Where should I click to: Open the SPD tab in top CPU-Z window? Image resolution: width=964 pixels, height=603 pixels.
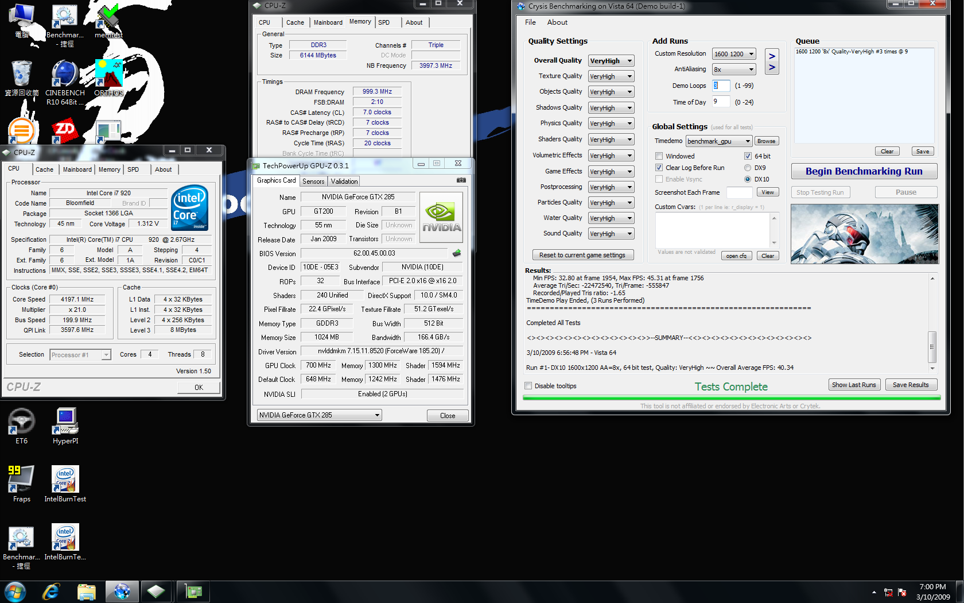tap(384, 22)
